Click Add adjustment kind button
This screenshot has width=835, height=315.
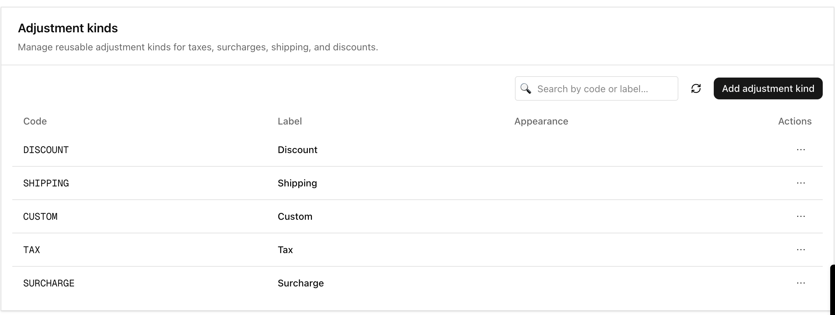pyautogui.click(x=768, y=88)
